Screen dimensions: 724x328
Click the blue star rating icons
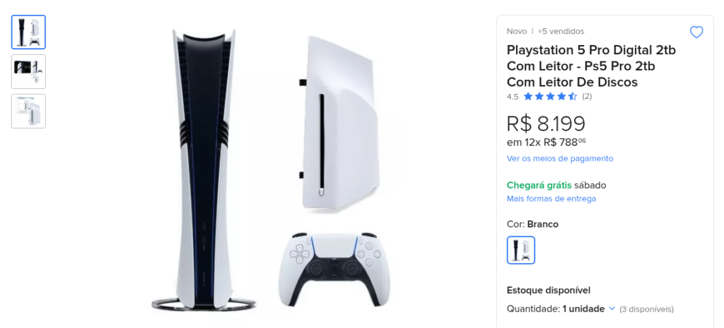tap(550, 96)
